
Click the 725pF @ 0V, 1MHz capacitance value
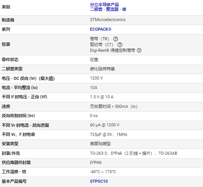(x=109, y=134)
